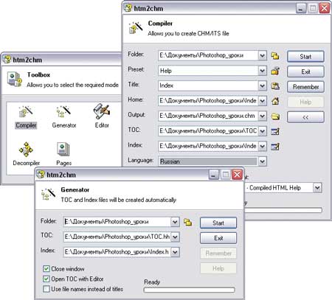The height and width of the screenshot is (300, 332).
Task: Expand the Preset dropdown showing Help
Action: [263, 71]
